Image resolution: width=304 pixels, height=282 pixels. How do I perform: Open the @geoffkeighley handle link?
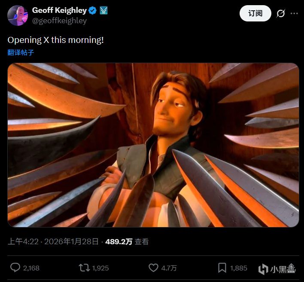[59, 21]
